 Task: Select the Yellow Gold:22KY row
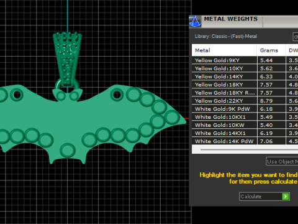click(245, 101)
